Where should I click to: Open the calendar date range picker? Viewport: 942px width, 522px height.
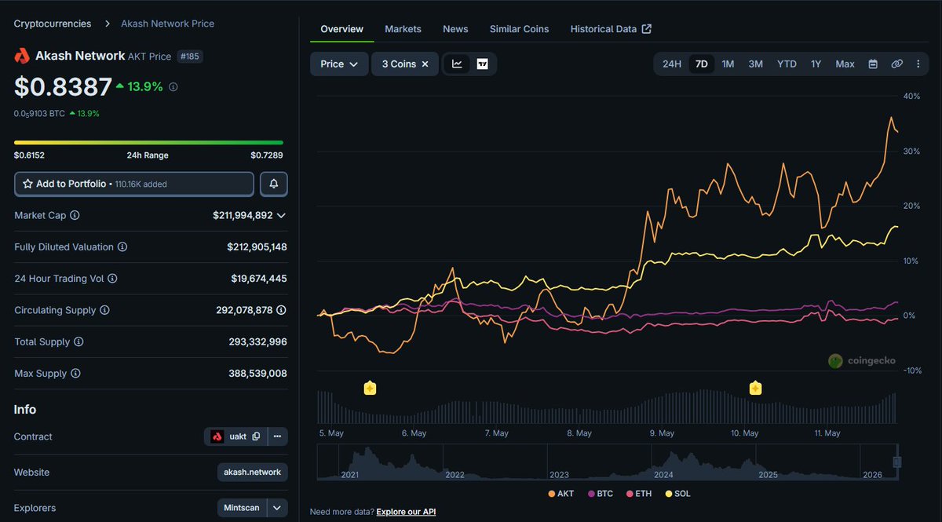click(873, 64)
